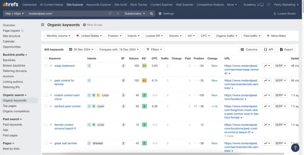Image resolution: width=304 pixels, height=155 pixels.
Task: Select all rows with header checkbox
Action: [46, 58]
